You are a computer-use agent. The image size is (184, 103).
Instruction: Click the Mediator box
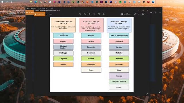119,53
